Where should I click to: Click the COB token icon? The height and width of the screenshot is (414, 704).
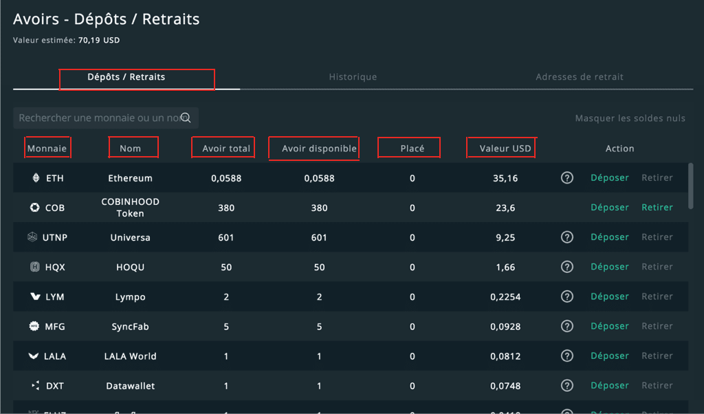coord(34,208)
